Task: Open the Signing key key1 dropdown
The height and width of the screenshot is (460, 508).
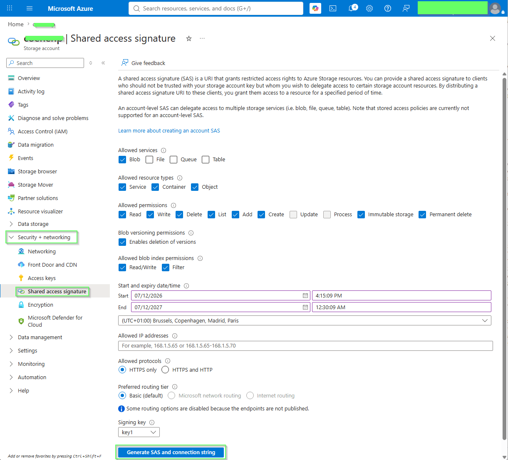Action: [139, 432]
